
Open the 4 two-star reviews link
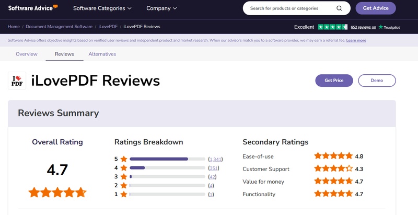[x=211, y=186]
